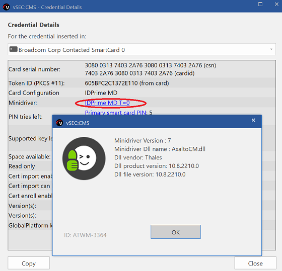Click the 'Dll vendor: Thales' text

tap(138, 157)
